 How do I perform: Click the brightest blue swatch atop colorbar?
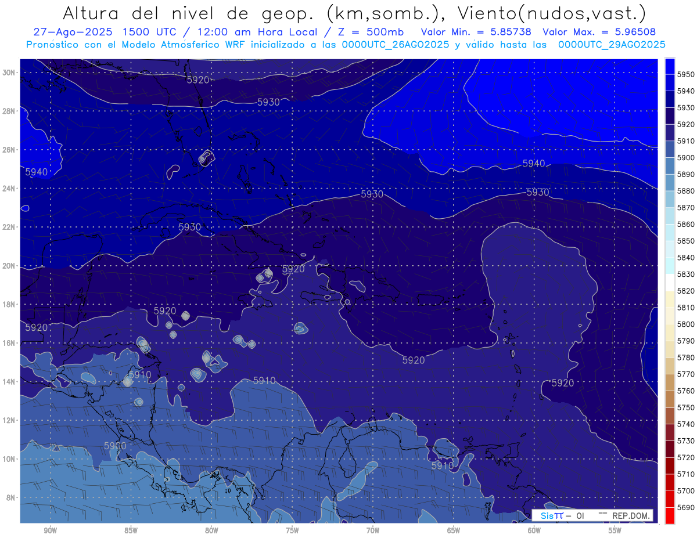click(670, 66)
